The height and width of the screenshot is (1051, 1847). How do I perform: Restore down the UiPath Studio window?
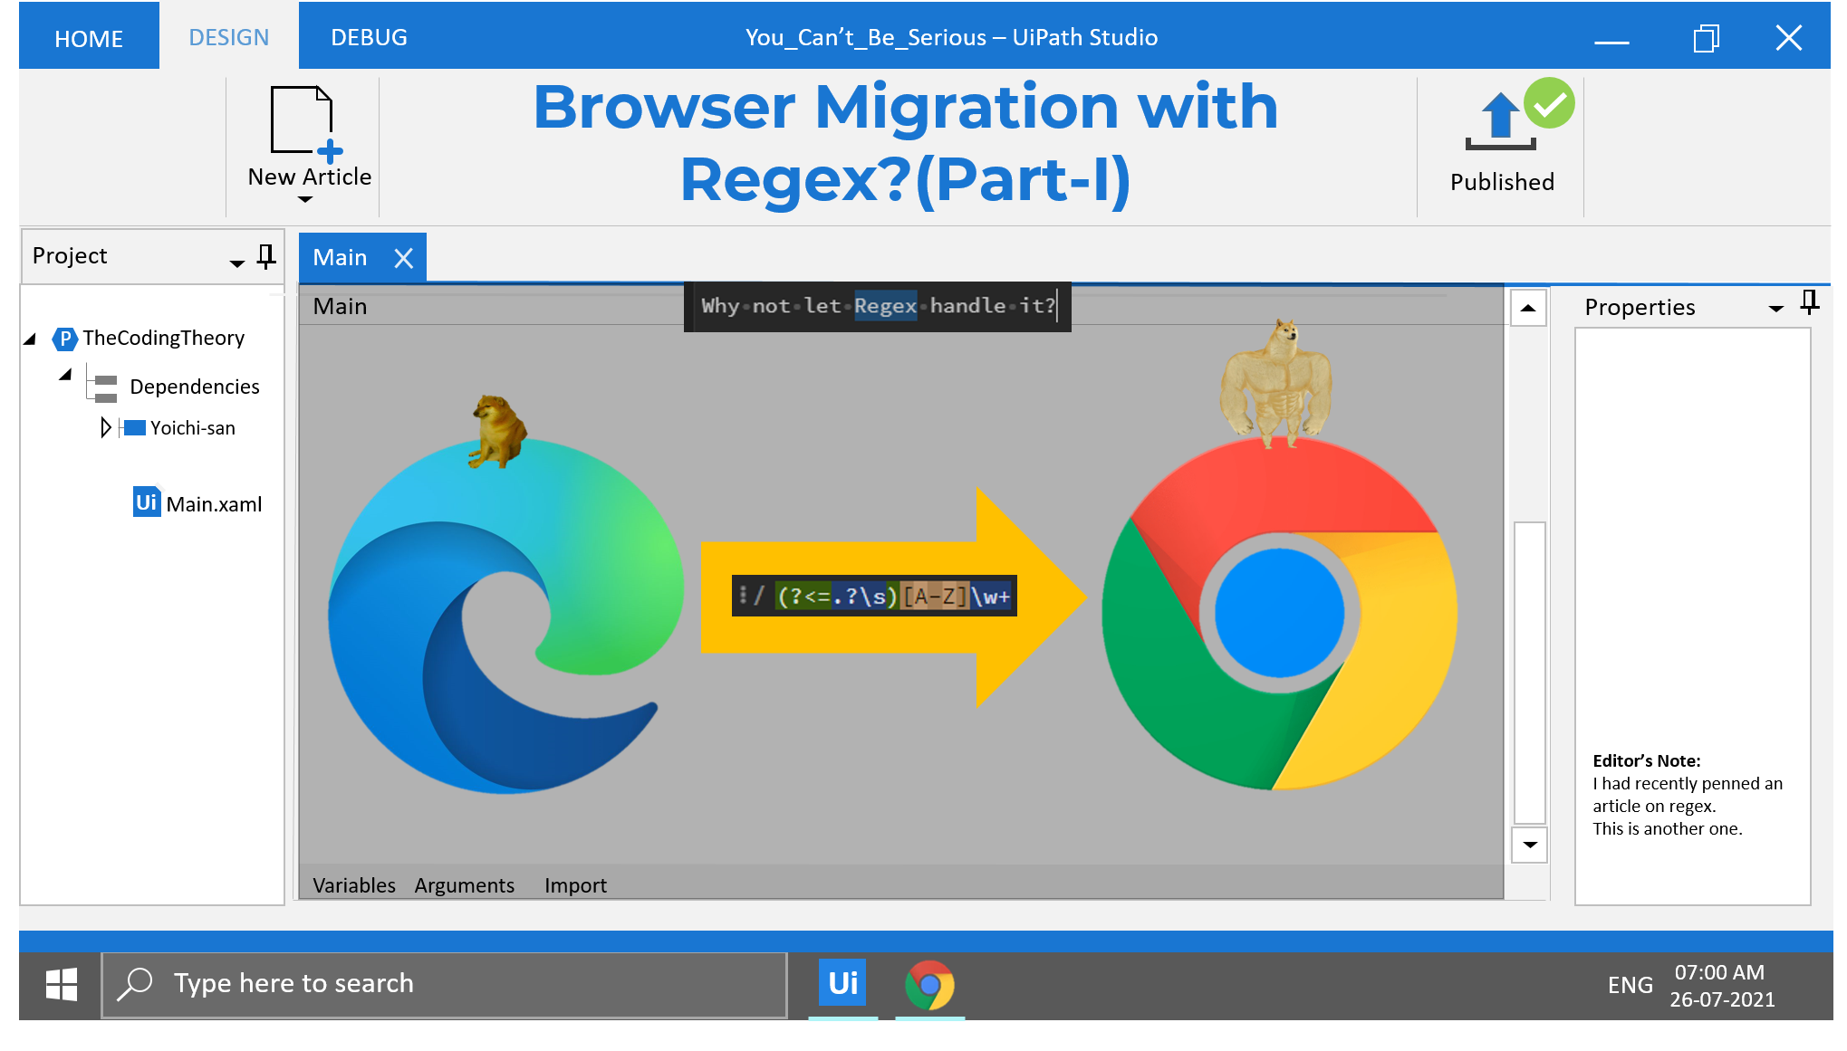[1706, 38]
